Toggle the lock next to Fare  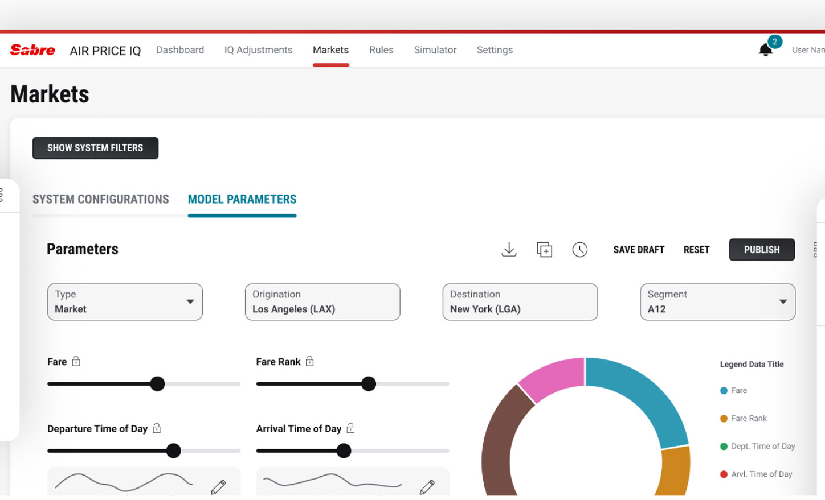pyautogui.click(x=76, y=361)
